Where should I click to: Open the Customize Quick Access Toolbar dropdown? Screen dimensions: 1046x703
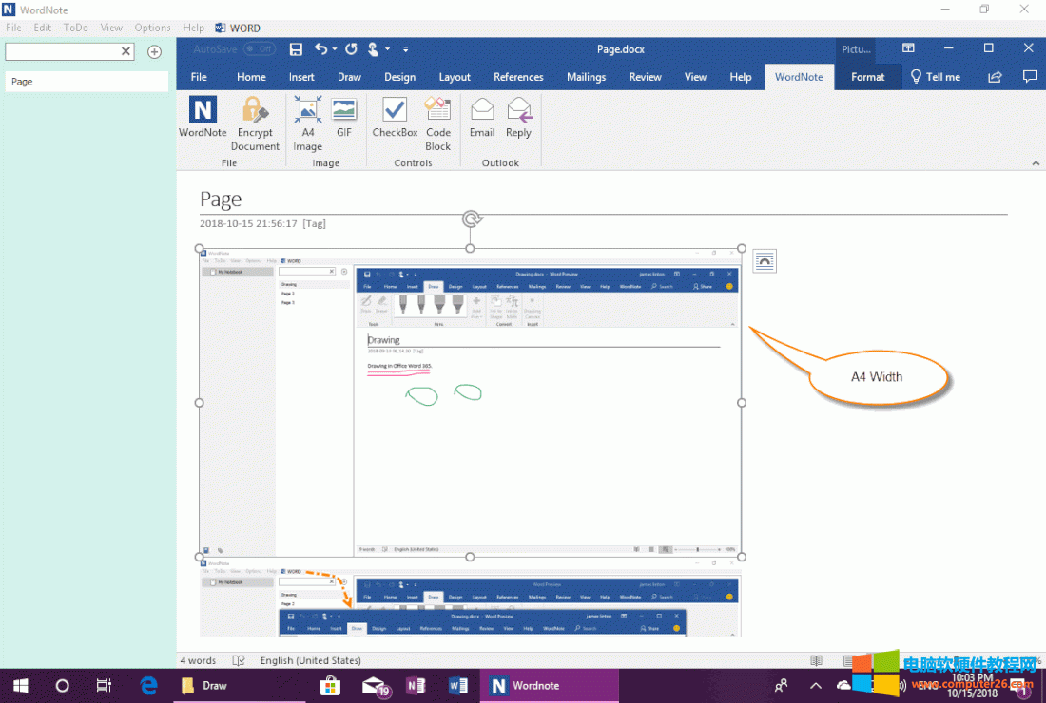click(x=406, y=49)
